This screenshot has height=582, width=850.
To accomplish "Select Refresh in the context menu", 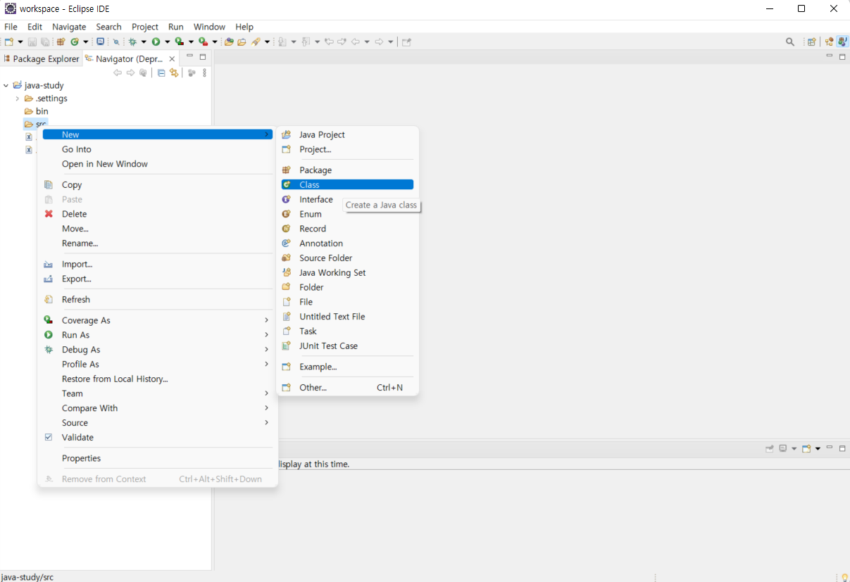I will coord(158,299).
